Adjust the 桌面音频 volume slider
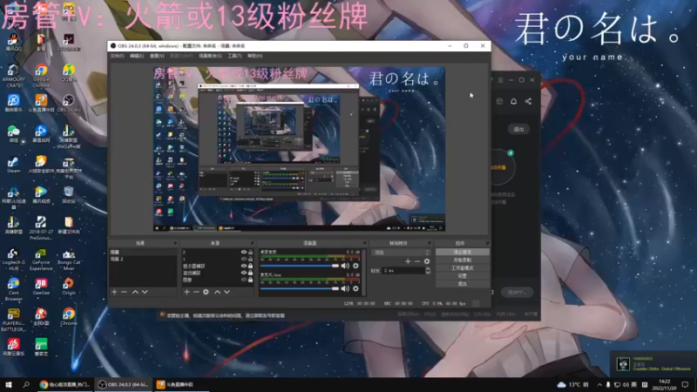The image size is (697, 392). click(300, 266)
